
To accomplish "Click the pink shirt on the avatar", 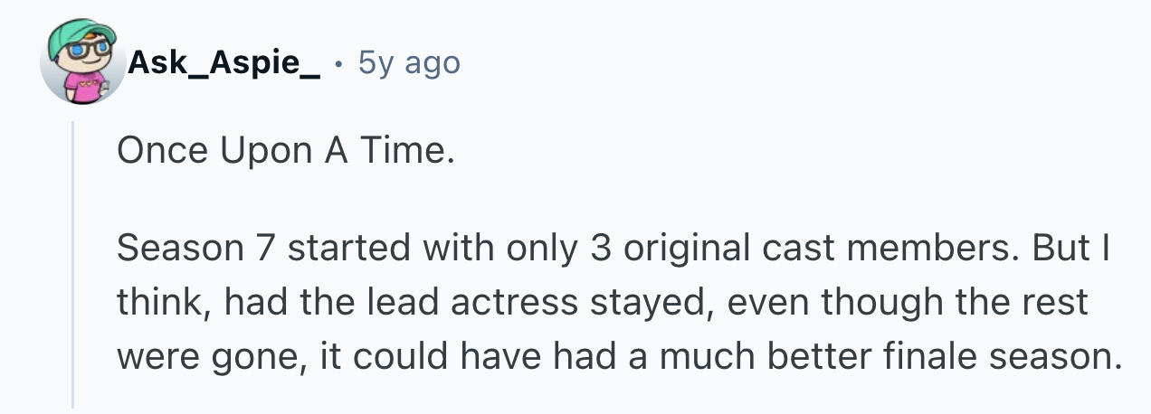I will (81, 87).
